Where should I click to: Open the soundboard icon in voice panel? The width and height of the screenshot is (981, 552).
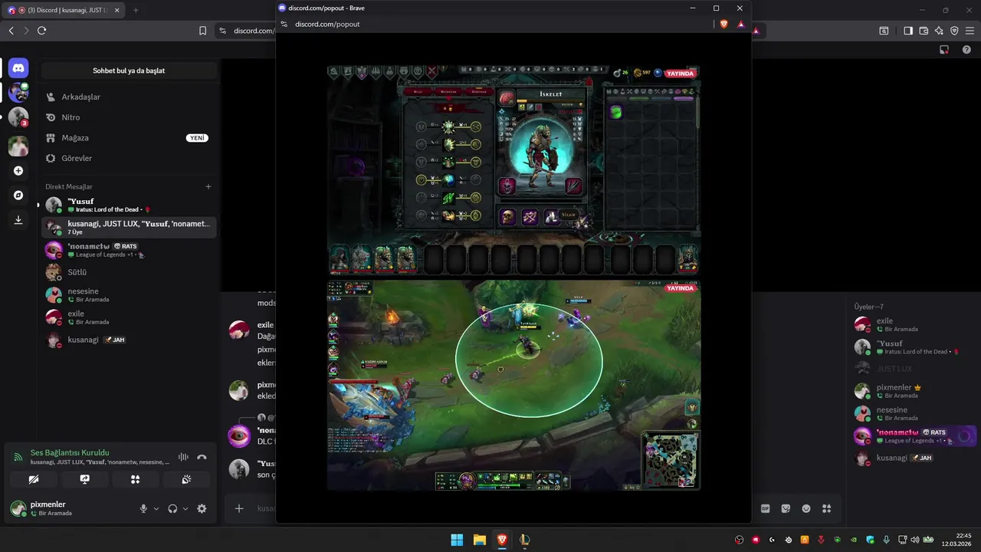(187, 479)
